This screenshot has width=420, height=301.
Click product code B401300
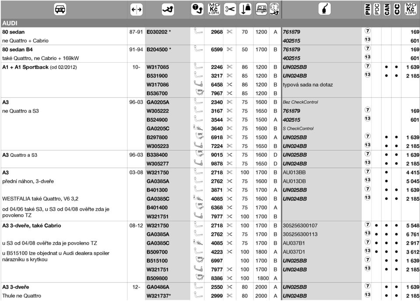[x=157, y=190]
